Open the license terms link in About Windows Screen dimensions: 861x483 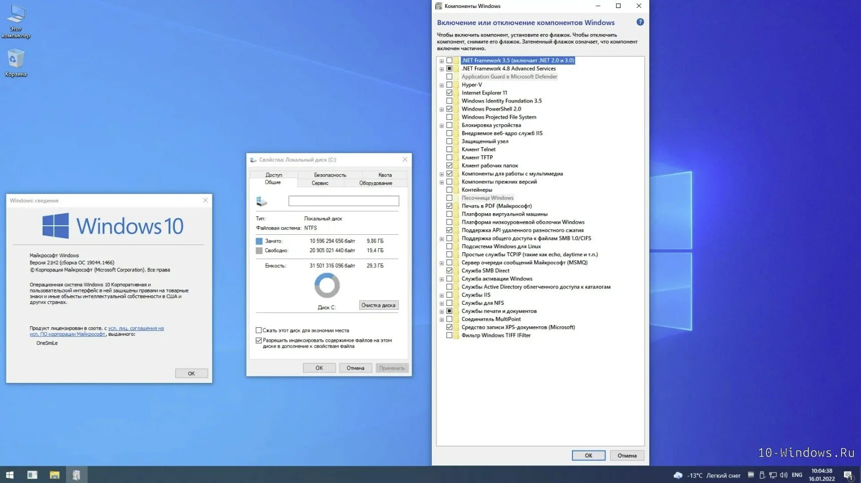tap(97, 331)
